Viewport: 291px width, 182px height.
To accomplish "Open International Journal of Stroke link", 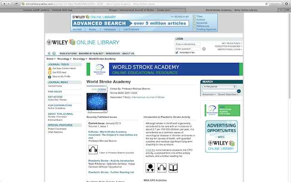I will coord(148,97).
